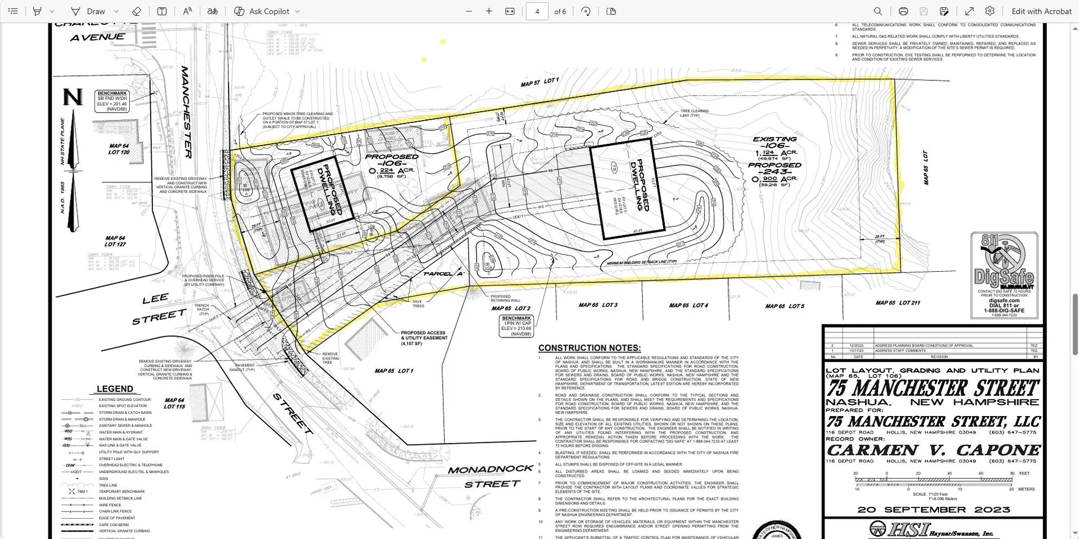The image size is (1079, 539).
Task: Open the Translate tool
Action: (x=212, y=11)
